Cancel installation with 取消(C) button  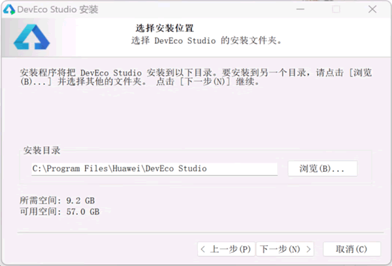pos(351,249)
